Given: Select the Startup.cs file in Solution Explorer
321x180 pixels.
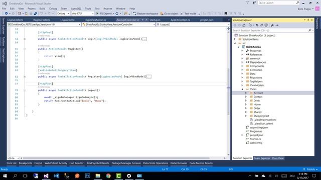Looking at the screenshot, I should tap(255, 139).
